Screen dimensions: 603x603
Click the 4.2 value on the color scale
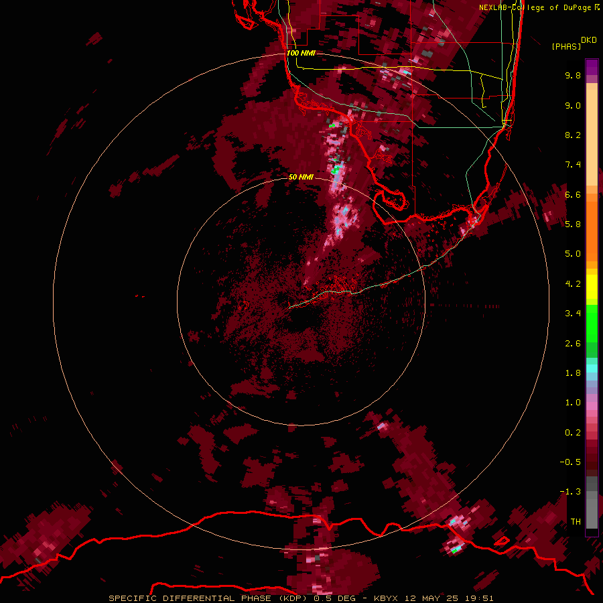coord(573,284)
